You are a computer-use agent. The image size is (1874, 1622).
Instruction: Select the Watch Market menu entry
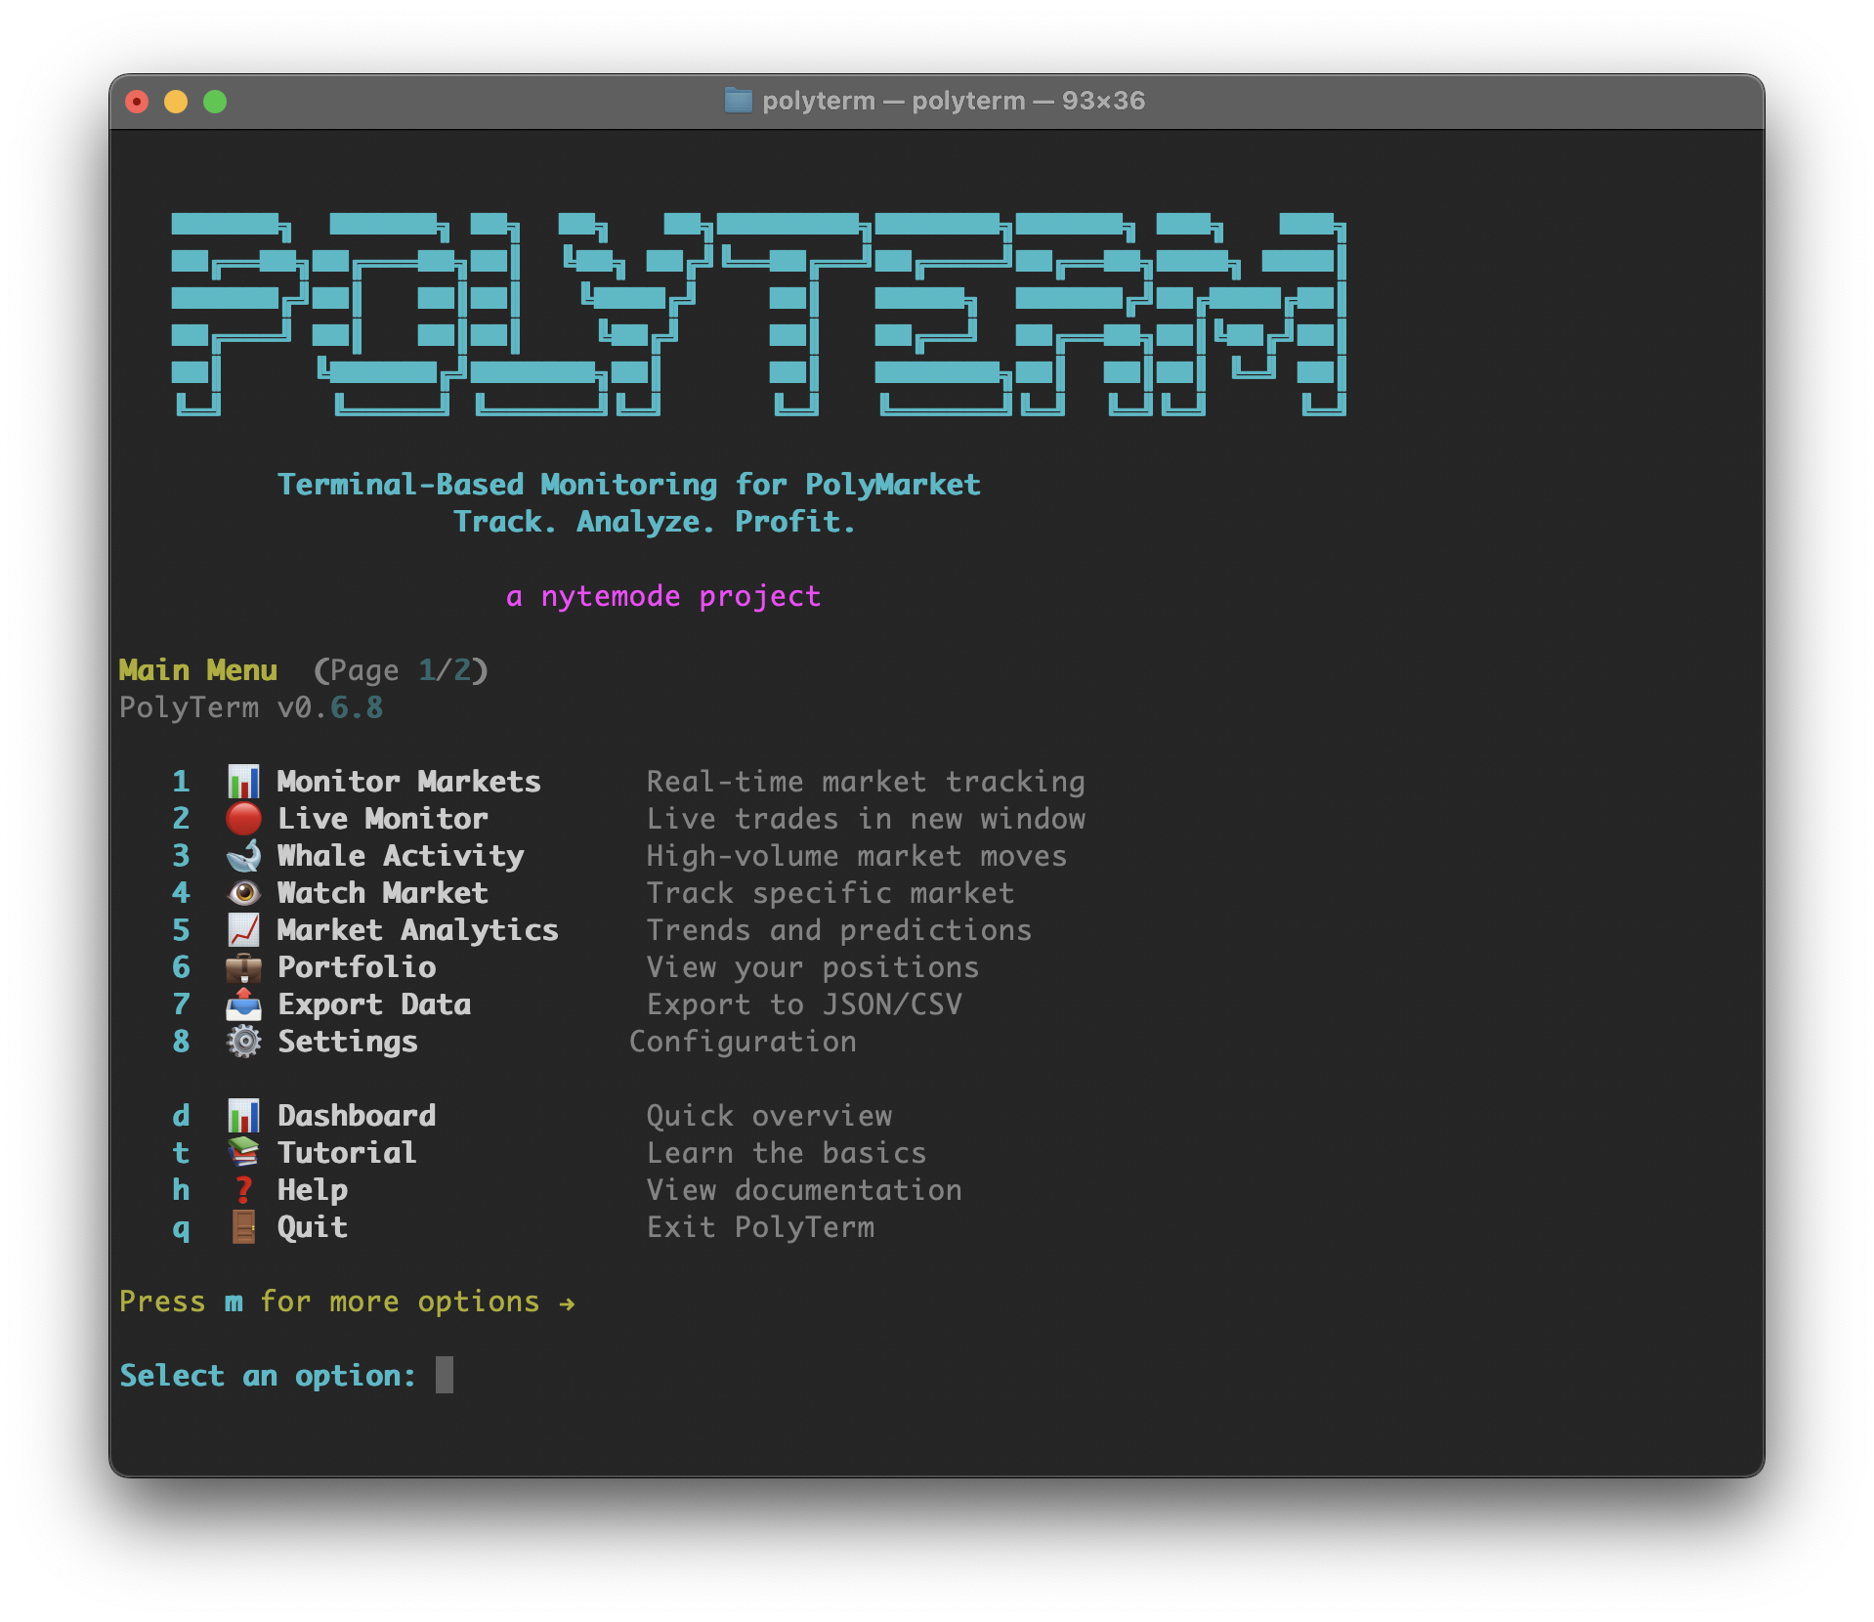point(382,893)
